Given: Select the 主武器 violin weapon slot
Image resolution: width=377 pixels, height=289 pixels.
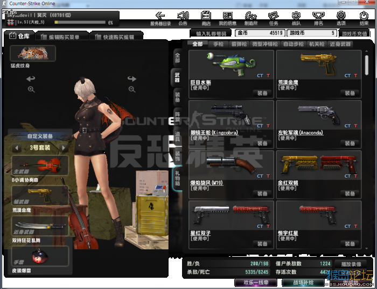Looking at the screenshot, I should tap(40, 165).
